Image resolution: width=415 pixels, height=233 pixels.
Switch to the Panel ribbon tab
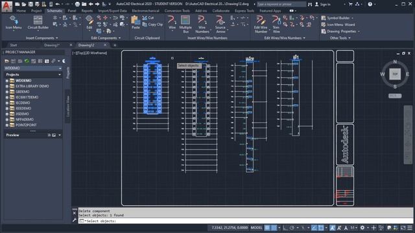tap(72, 11)
